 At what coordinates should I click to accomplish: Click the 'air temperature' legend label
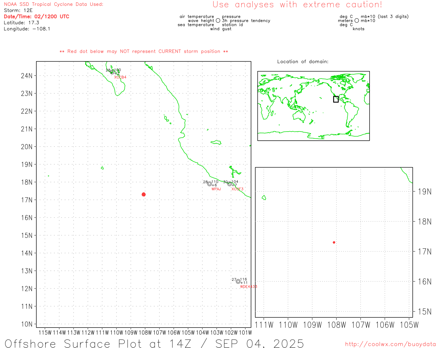[197, 17]
